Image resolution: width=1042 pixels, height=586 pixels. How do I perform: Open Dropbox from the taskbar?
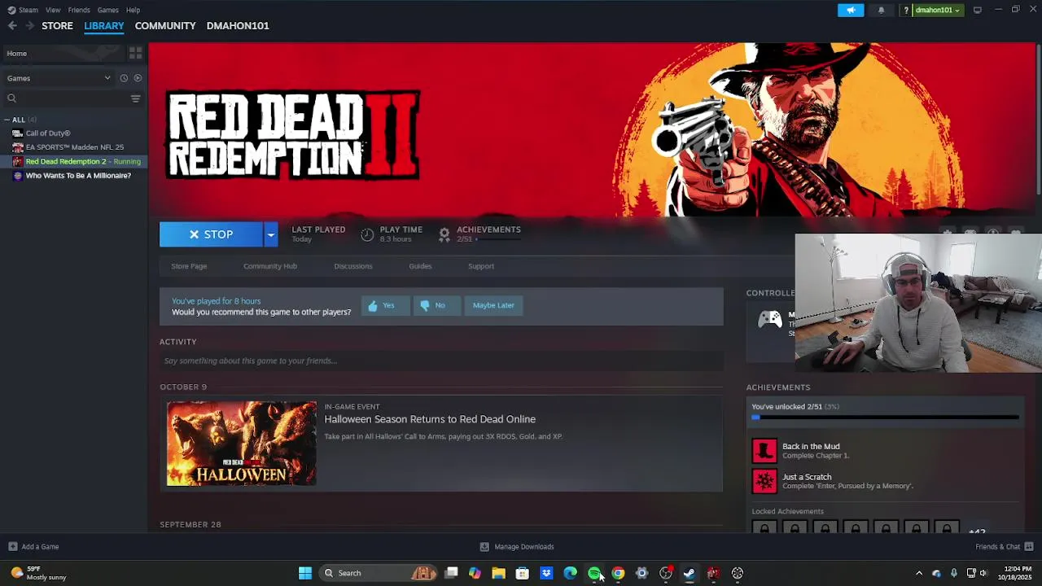[x=546, y=573]
